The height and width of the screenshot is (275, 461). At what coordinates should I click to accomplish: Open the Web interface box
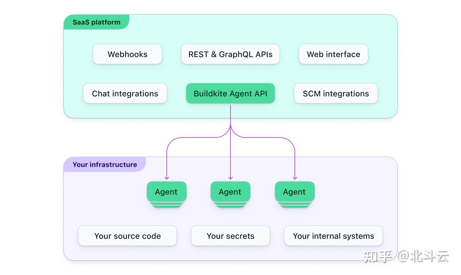click(333, 54)
